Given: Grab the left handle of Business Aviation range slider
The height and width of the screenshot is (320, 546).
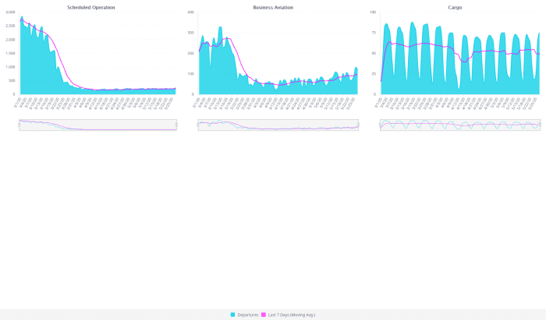Looking at the screenshot, I should point(198,125).
